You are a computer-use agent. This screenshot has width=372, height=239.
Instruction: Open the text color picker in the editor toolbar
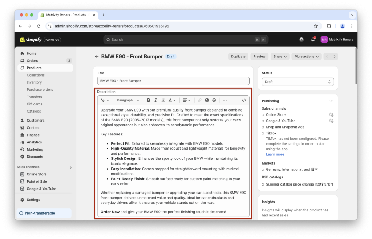169,100
